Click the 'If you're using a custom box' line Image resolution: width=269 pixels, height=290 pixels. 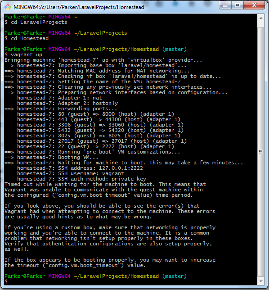(x=110, y=227)
